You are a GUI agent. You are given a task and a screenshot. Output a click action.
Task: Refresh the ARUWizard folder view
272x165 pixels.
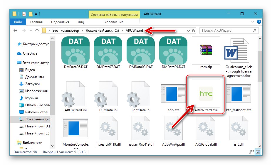(x=194, y=31)
